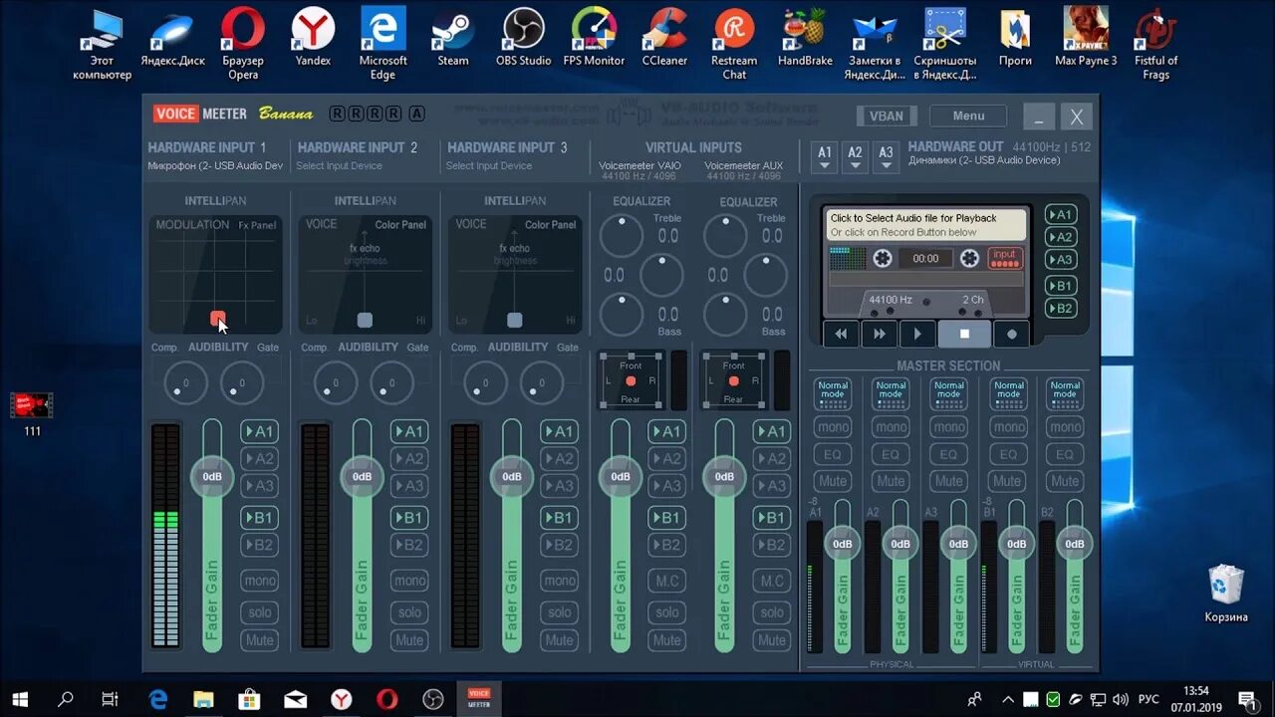Toggle mono on Hardware Input 3
This screenshot has width=1275, height=717.
click(559, 580)
